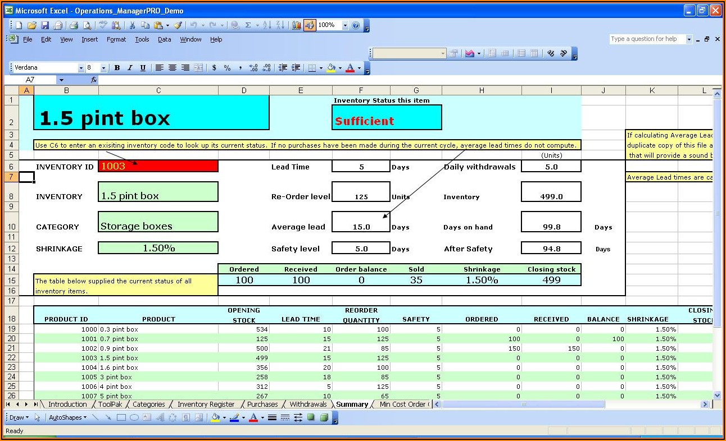The height and width of the screenshot is (441, 726).
Task: Select the red Inventory ID cell 1003
Action: coord(158,166)
